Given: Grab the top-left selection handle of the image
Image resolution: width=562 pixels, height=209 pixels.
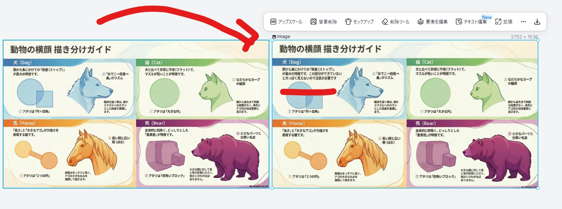Looking at the screenshot, I should 272,40.
